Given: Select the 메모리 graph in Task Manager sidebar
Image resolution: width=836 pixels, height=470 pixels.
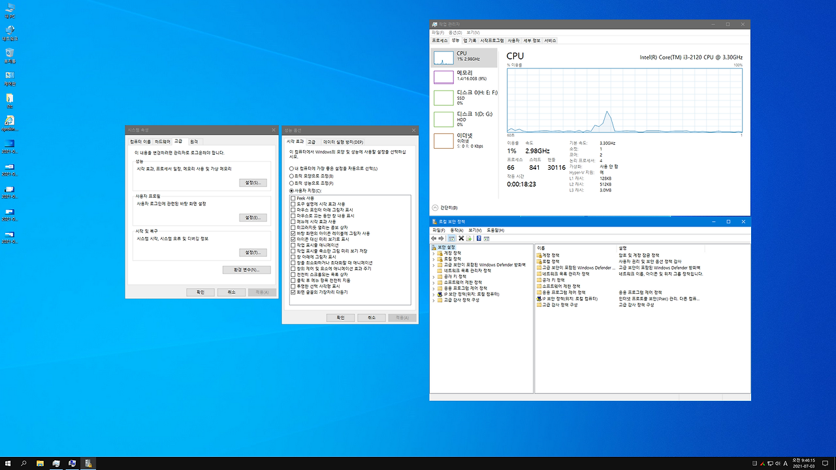Looking at the screenshot, I should pyautogui.click(x=465, y=77).
